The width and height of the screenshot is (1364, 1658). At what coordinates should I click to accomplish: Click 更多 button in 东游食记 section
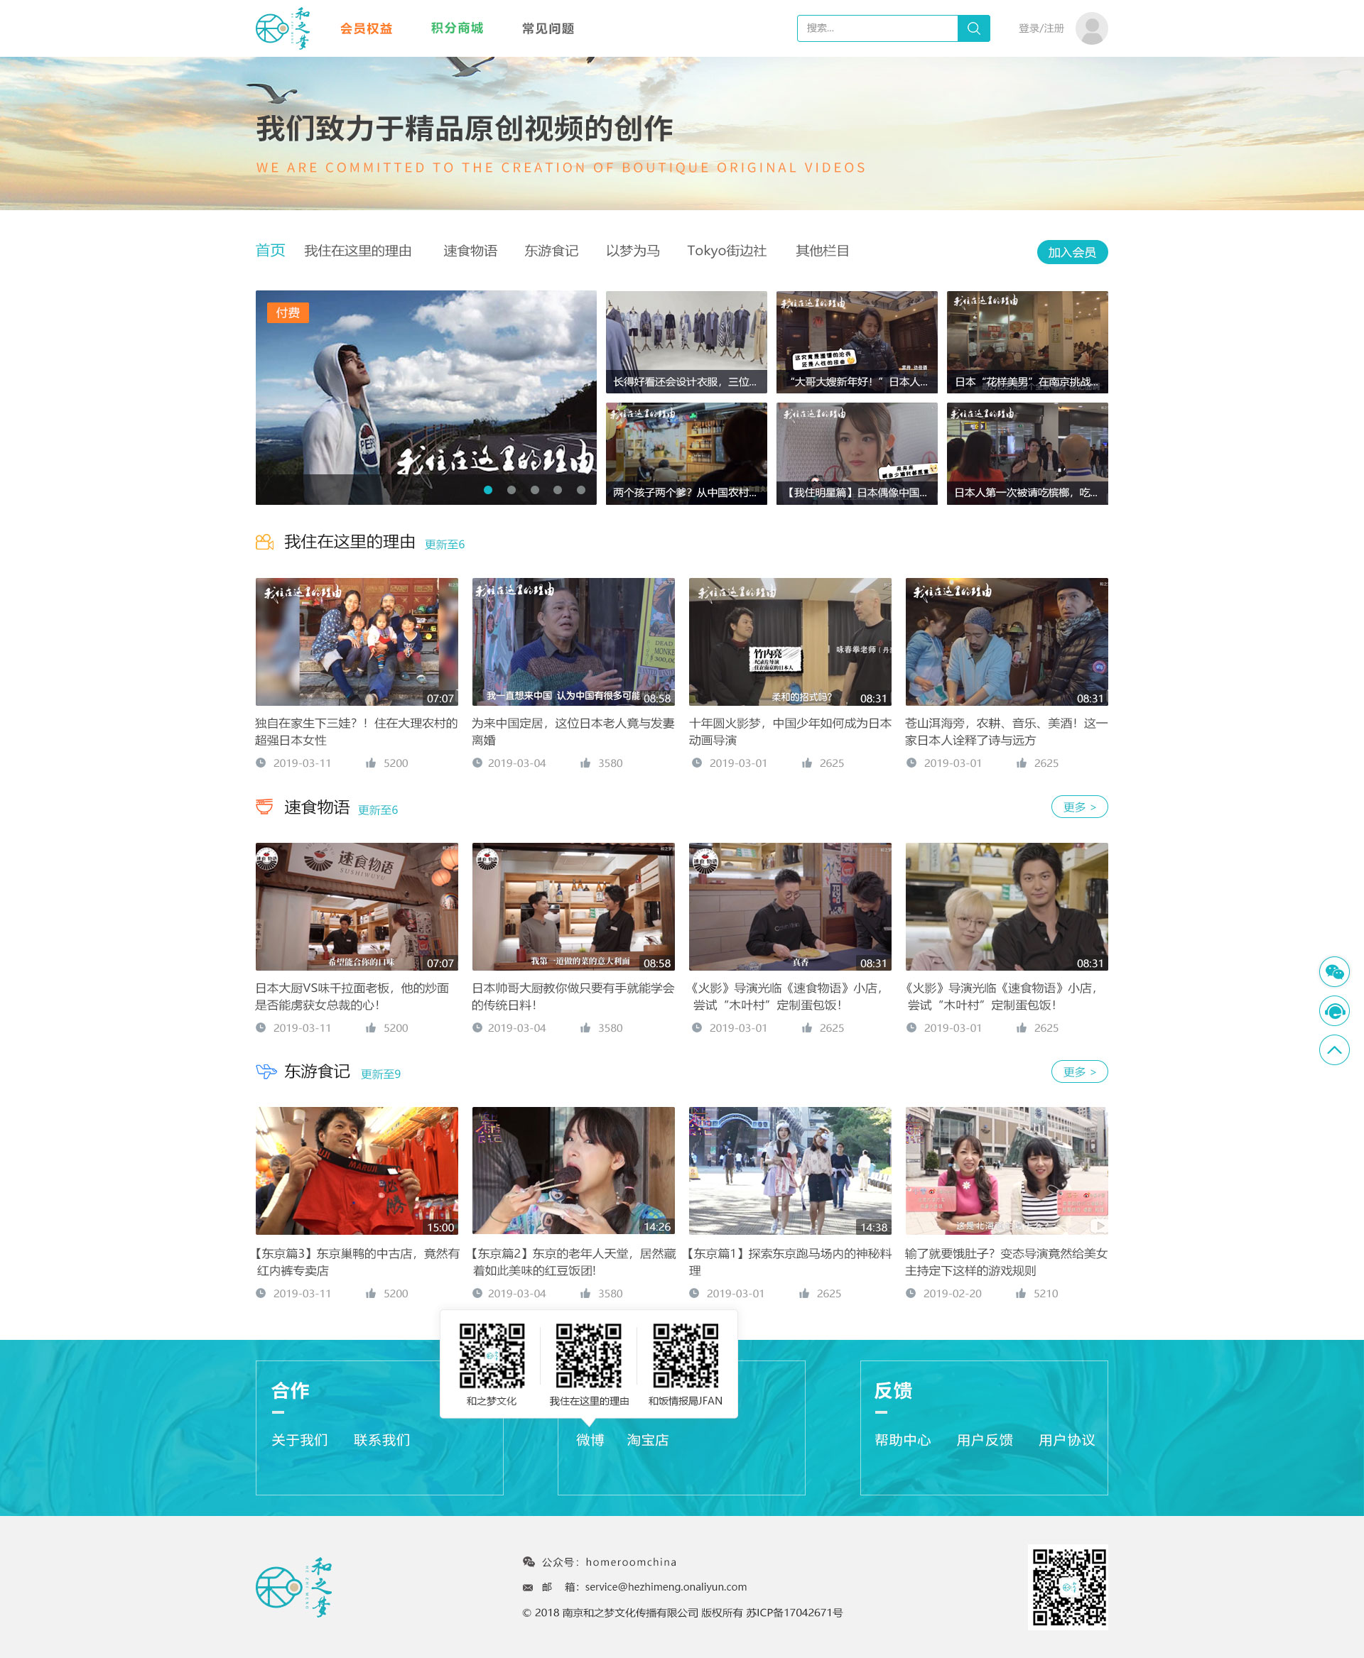(x=1080, y=1071)
